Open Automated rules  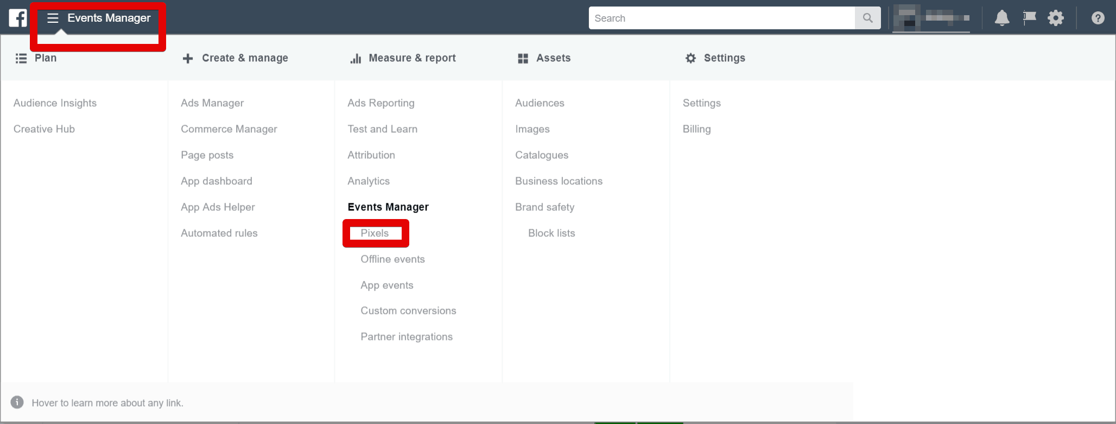[x=219, y=233]
